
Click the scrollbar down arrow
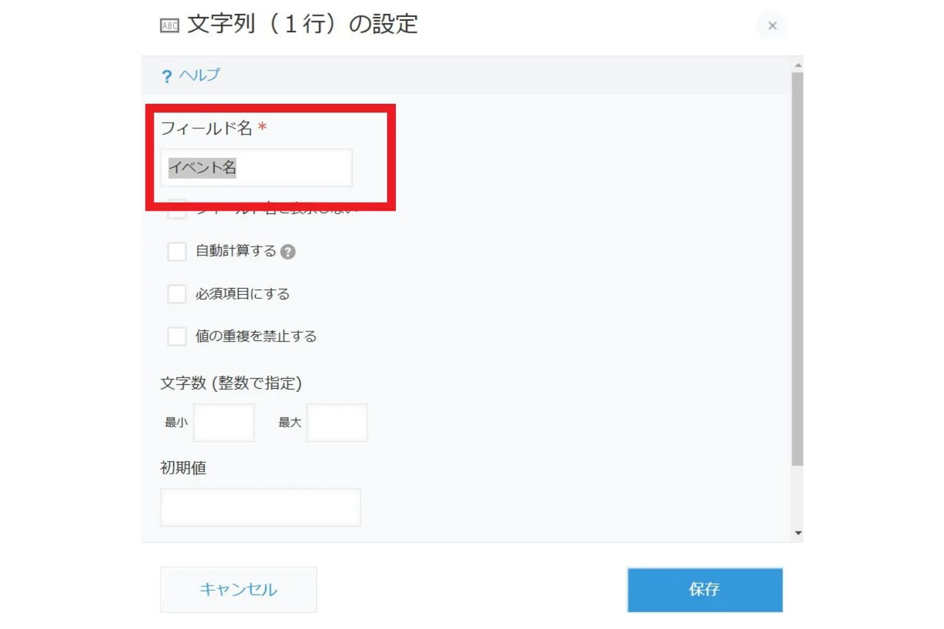pyautogui.click(x=798, y=533)
